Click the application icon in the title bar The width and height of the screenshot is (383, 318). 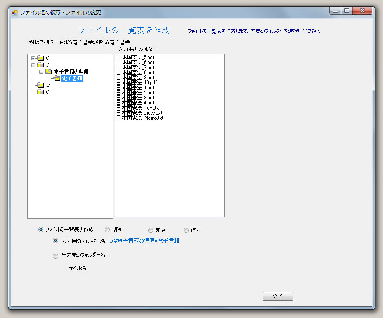15,12
